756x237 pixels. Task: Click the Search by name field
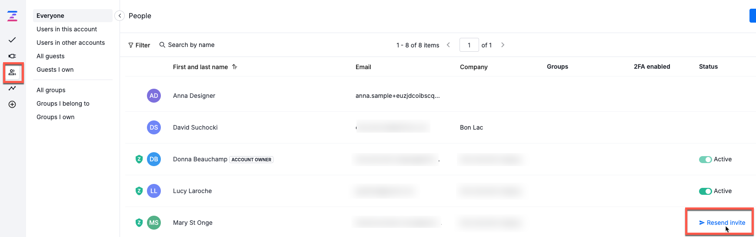pos(187,45)
